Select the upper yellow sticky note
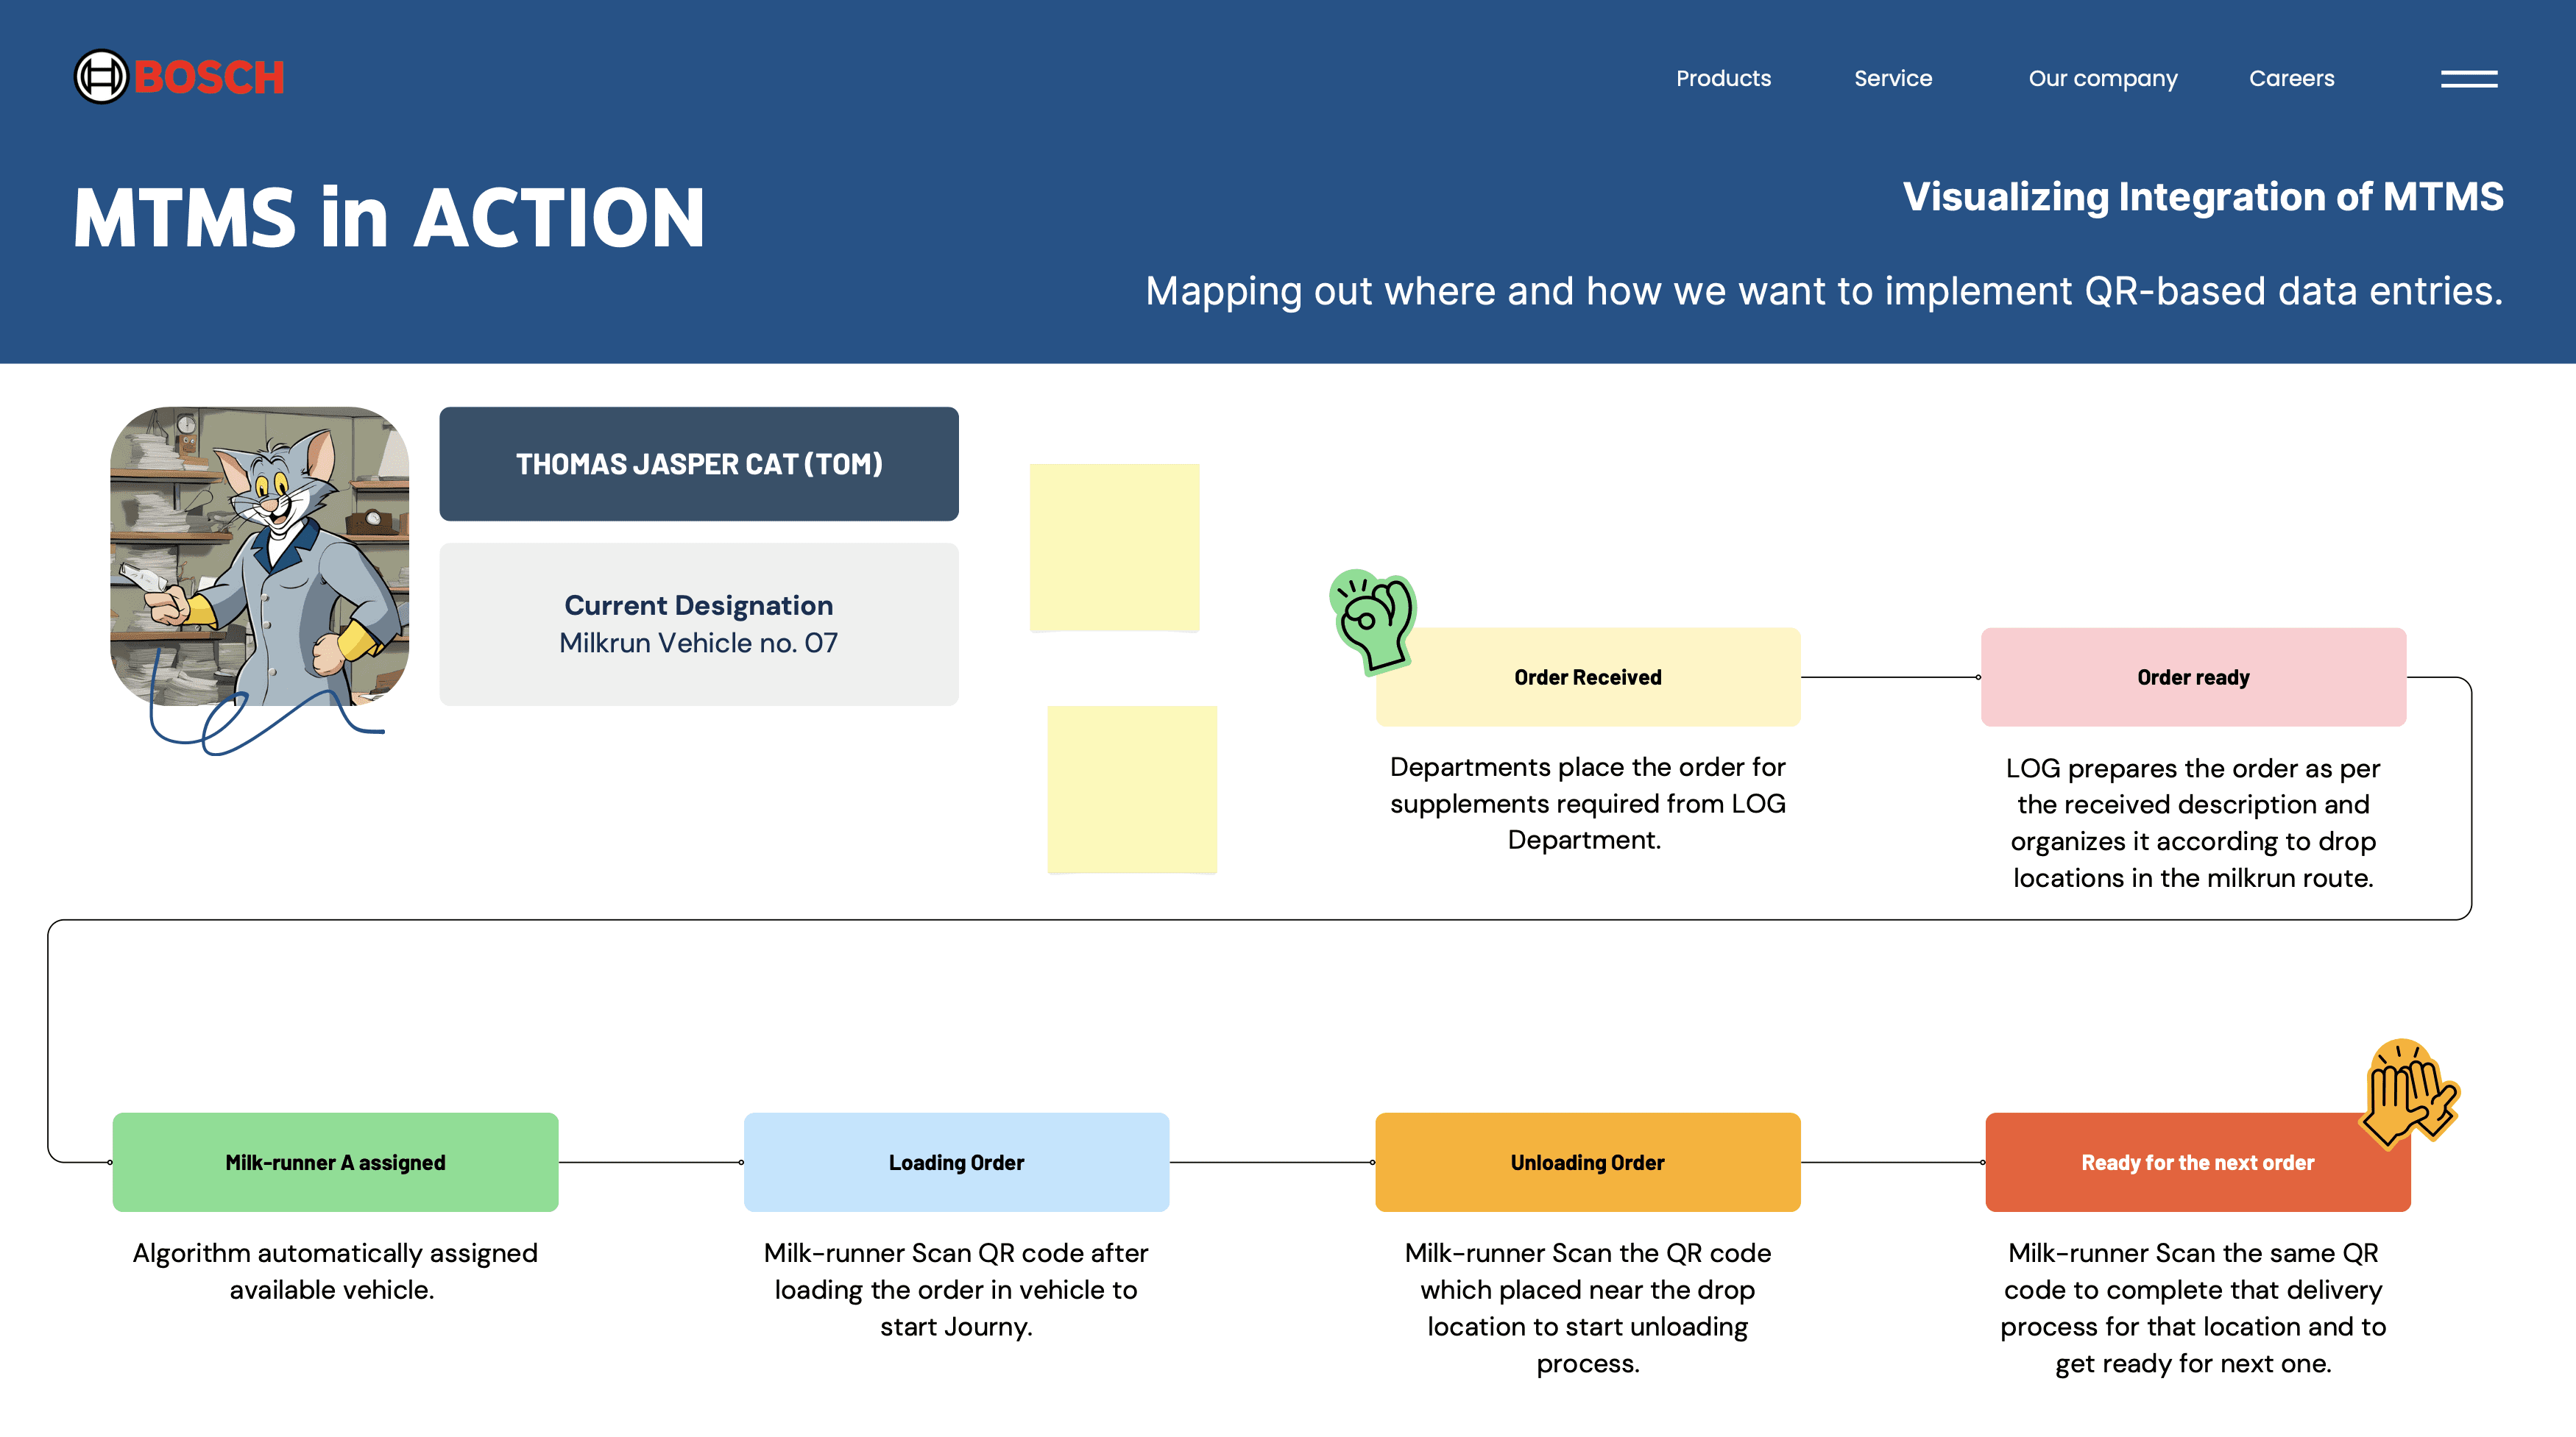 pyautogui.click(x=1114, y=546)
